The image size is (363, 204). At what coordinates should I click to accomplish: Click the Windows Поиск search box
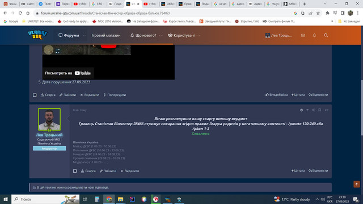click(45, 199)
